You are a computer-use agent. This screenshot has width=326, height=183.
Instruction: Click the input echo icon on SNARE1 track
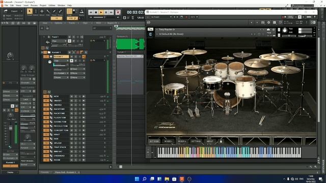click(x=84, y=101)
